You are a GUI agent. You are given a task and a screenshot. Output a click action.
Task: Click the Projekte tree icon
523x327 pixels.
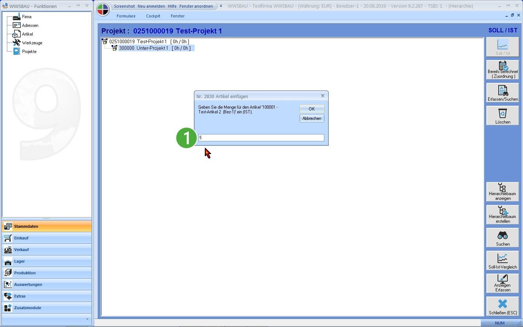pyautogui.click(x=16, y=52)
